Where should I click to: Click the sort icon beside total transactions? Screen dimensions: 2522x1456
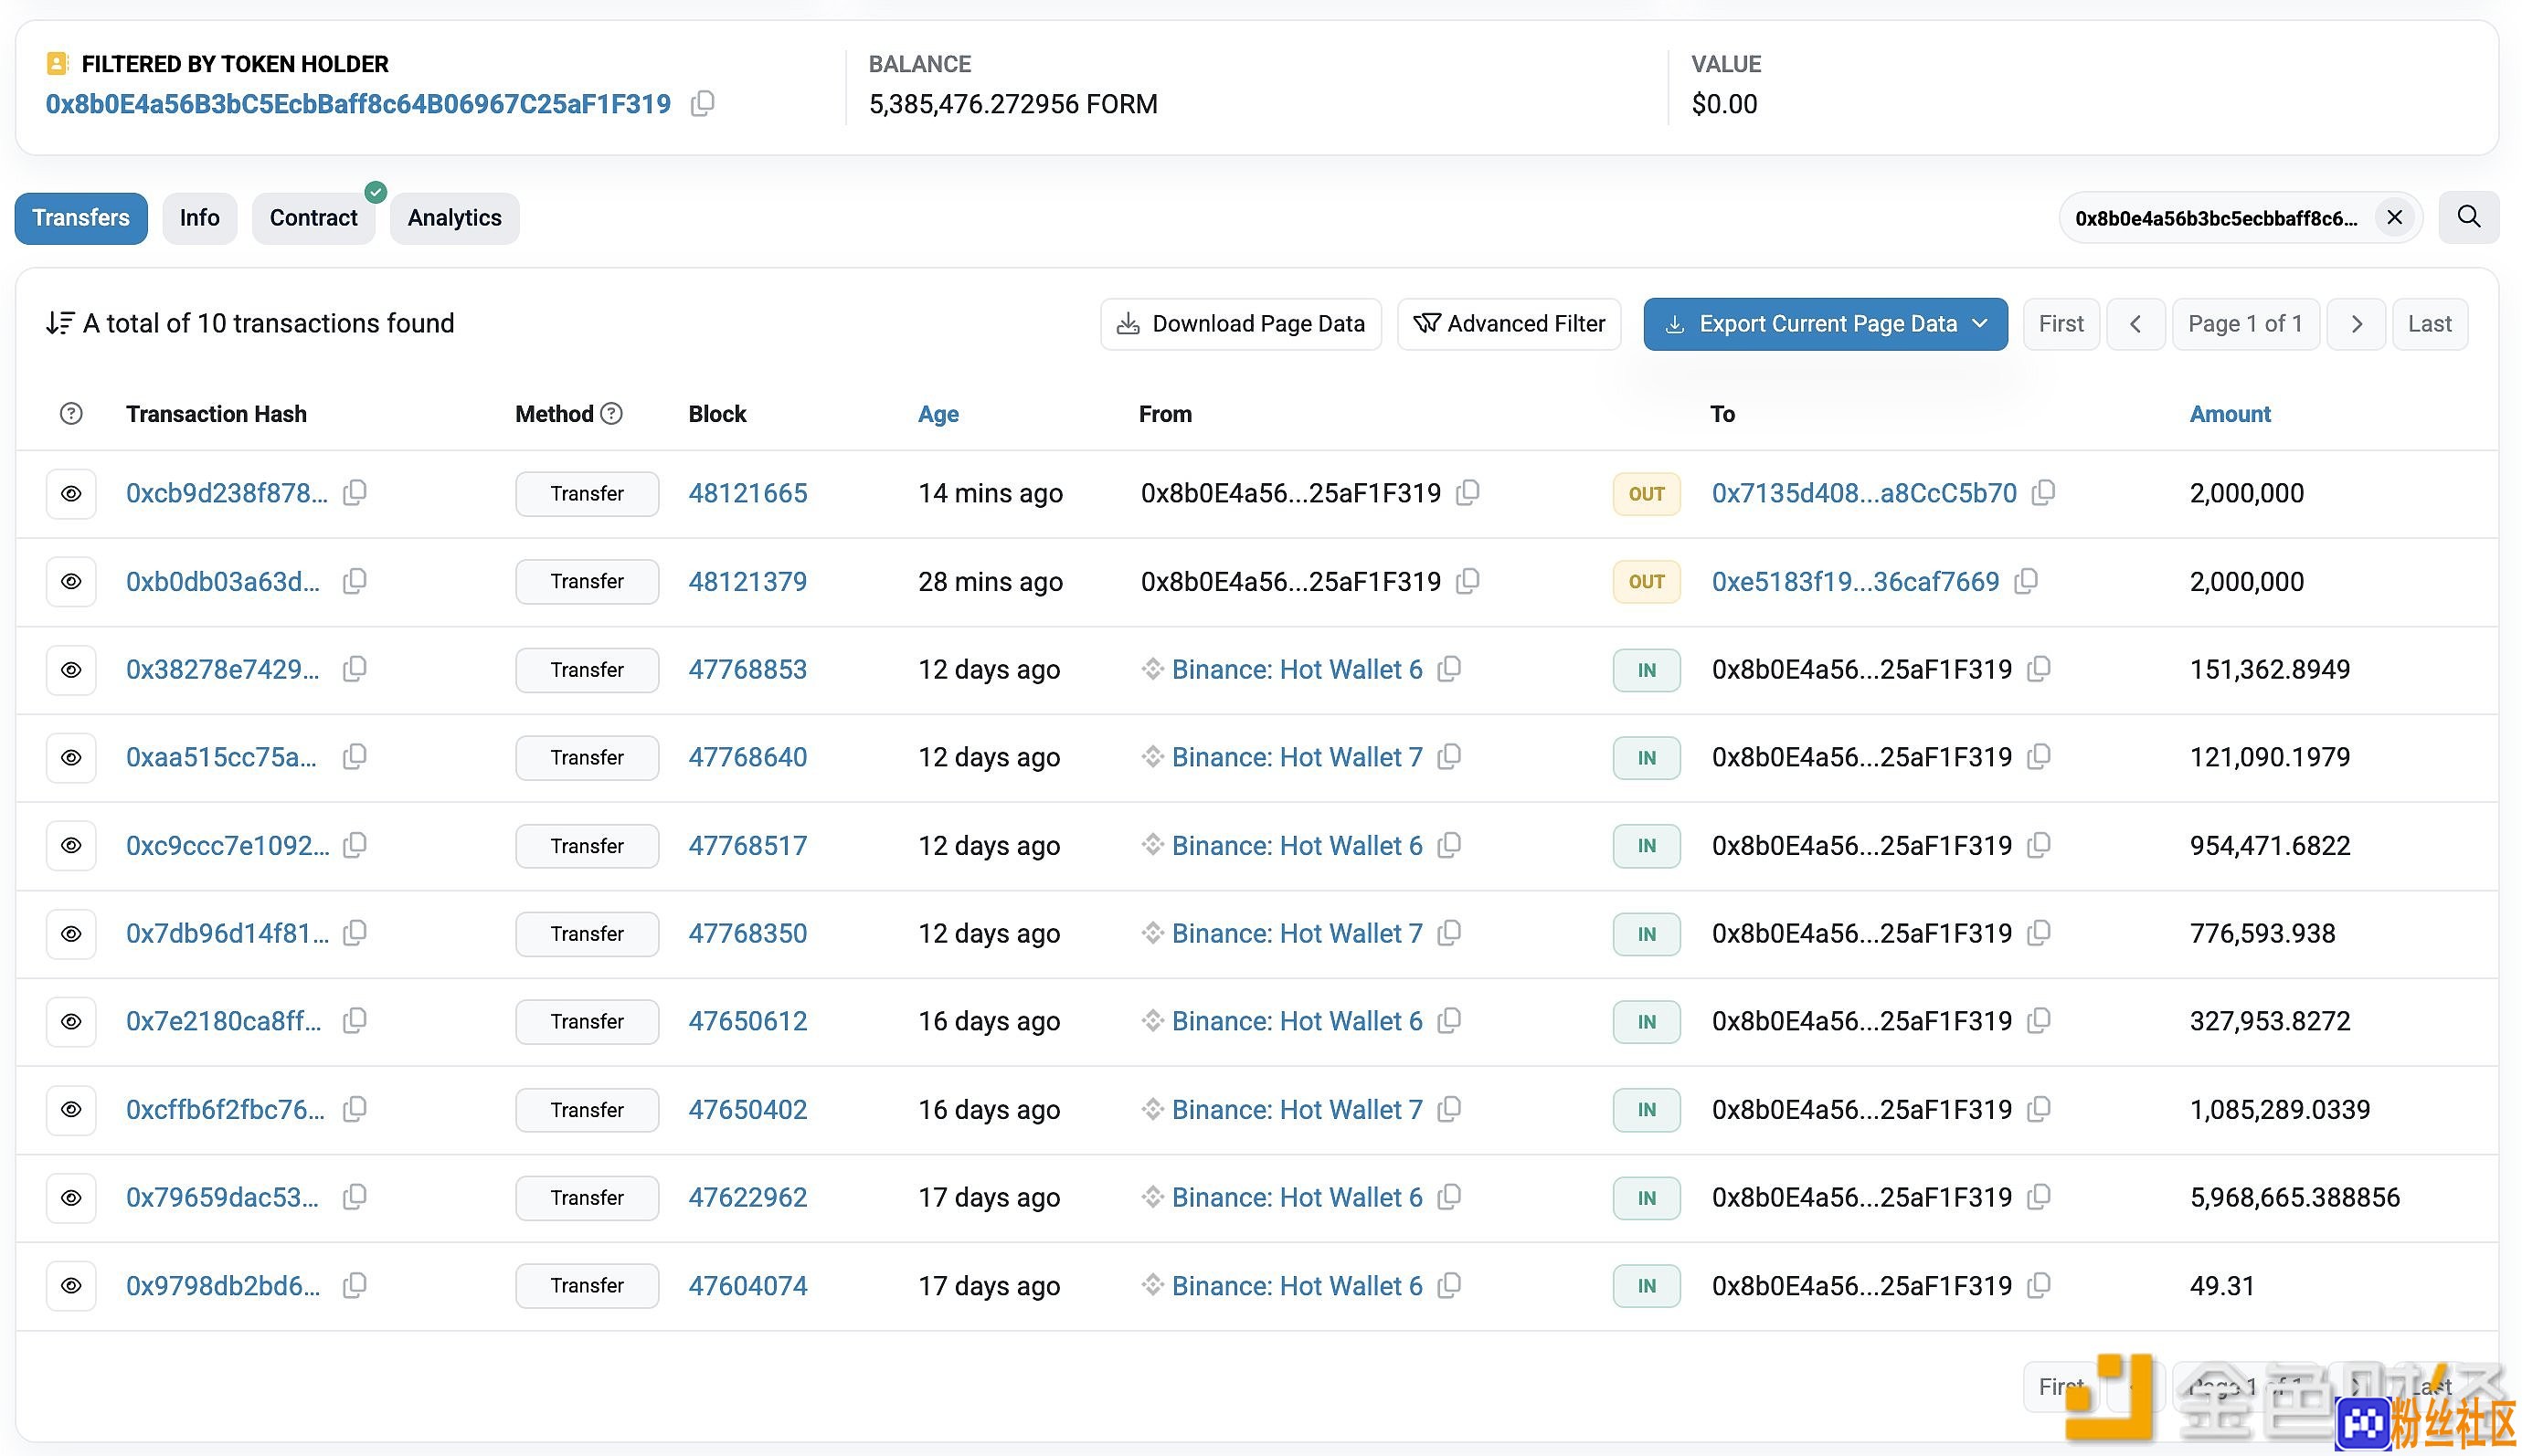pyautogui.click(x=60, y=323)
